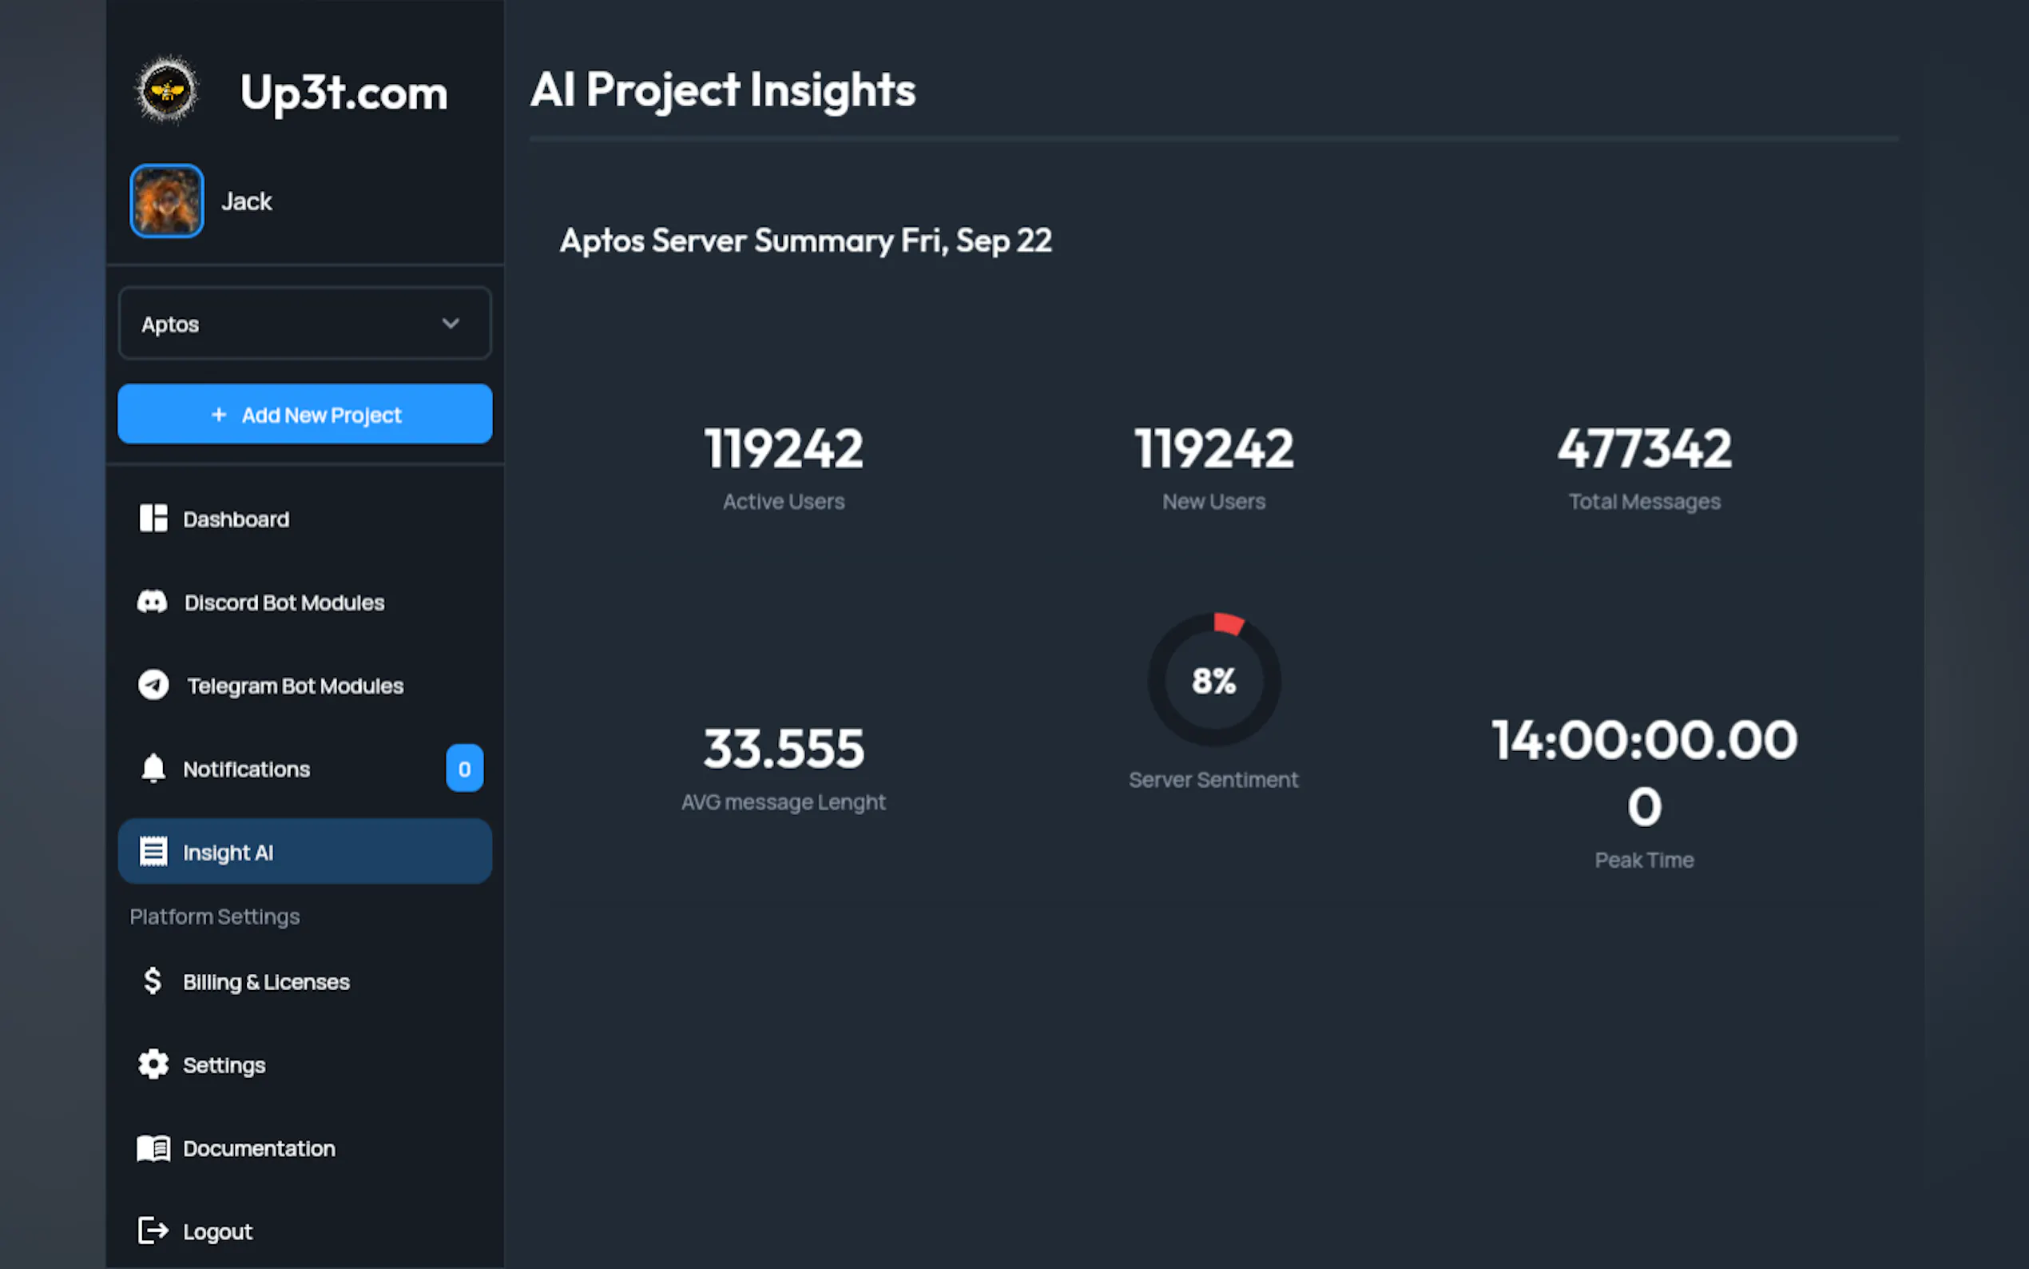Open Billing & Licenses link
Image resolution: width=2029 pixels, height=1269 pixels.
(266, 982)
